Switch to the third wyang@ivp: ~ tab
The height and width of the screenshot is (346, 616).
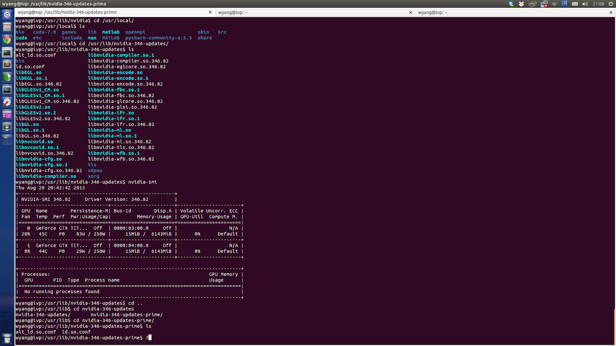click(512, 12)
